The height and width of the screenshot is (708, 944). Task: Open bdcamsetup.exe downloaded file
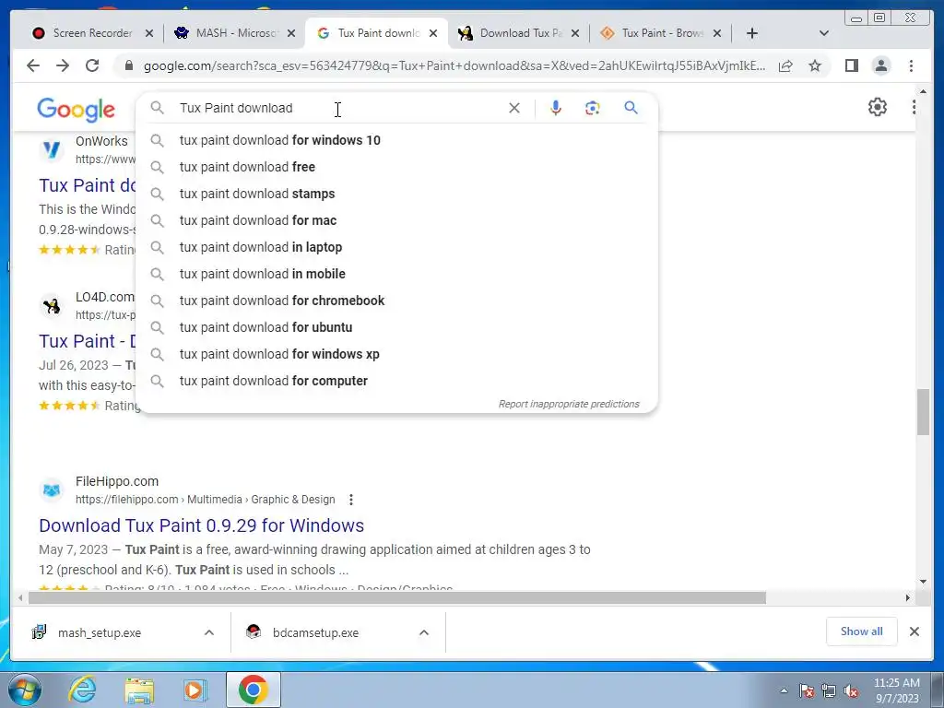click(x=315, y=632)
